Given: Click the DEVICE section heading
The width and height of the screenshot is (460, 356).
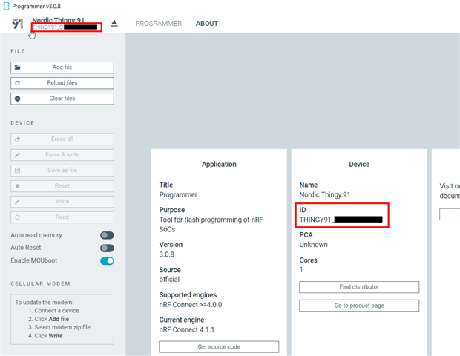Looking at the screenshot, I should click(22, 123).
